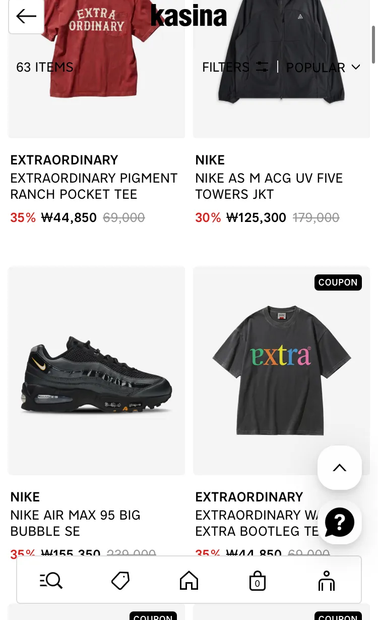This screenshot has width=378, height=620.
Task: Open the account profile person icon
Action: click(327, 581)
